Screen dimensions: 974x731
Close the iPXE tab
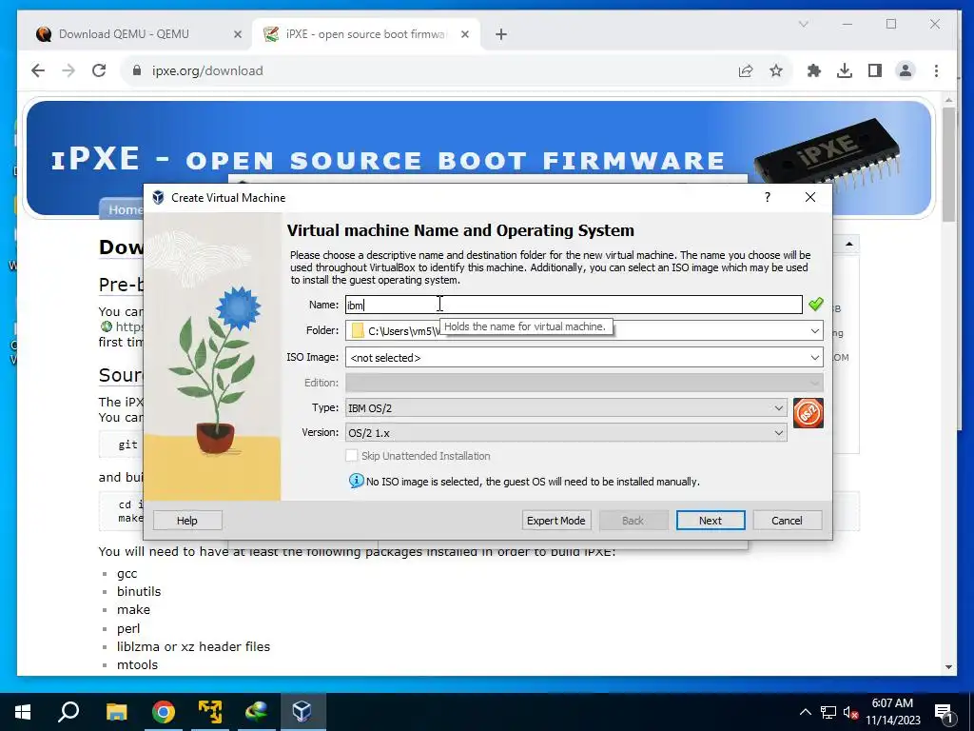pos(464,34)
